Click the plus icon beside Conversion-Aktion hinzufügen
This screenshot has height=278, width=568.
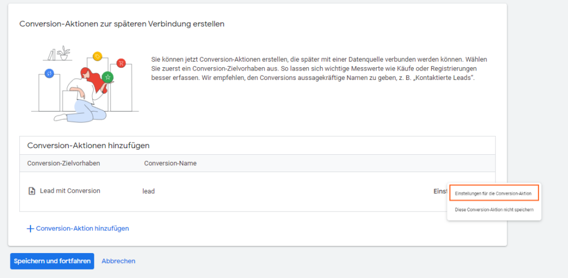pos(31,229)
